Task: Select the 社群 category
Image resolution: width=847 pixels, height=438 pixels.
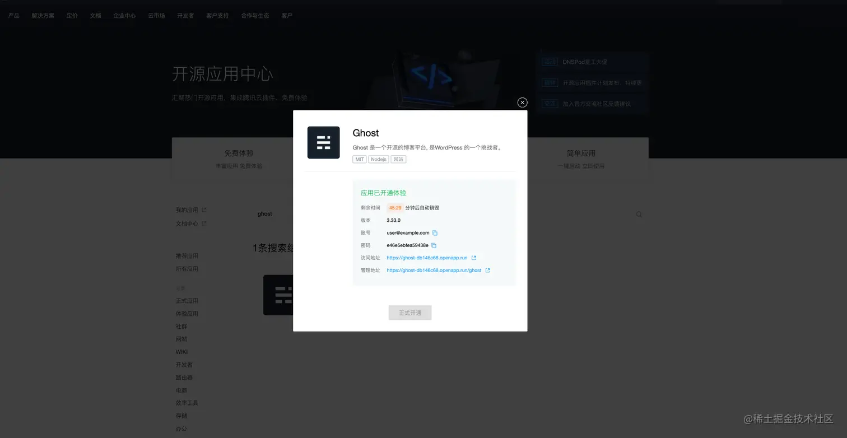Action: pos(182,327)
